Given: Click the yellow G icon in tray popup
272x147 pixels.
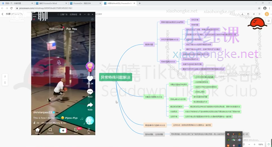Looking at the screenshot, I should (x=239, y=134).
